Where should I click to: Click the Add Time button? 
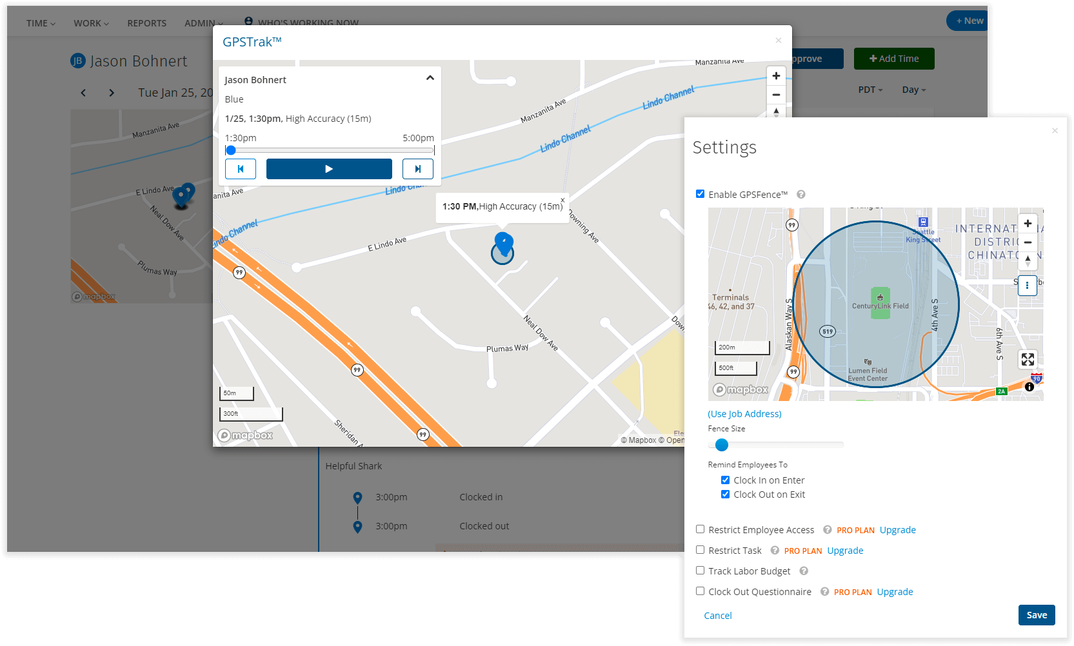coord(894,59)
